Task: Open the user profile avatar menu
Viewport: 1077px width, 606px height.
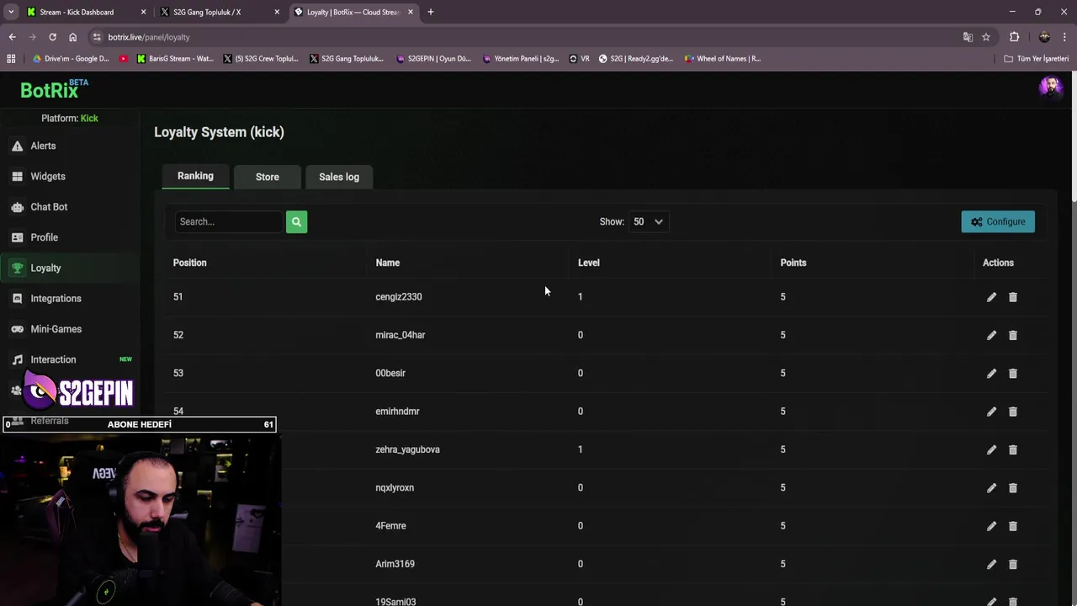Action: click(1050, 87)
